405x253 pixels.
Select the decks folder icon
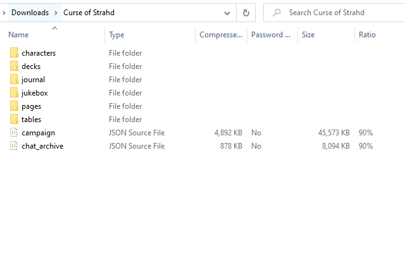(x=15, y=66)
